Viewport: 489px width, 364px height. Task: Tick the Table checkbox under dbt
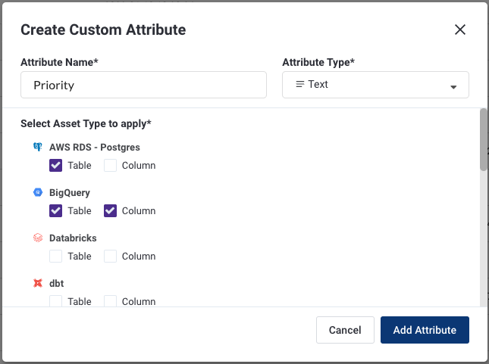[55, 301]
